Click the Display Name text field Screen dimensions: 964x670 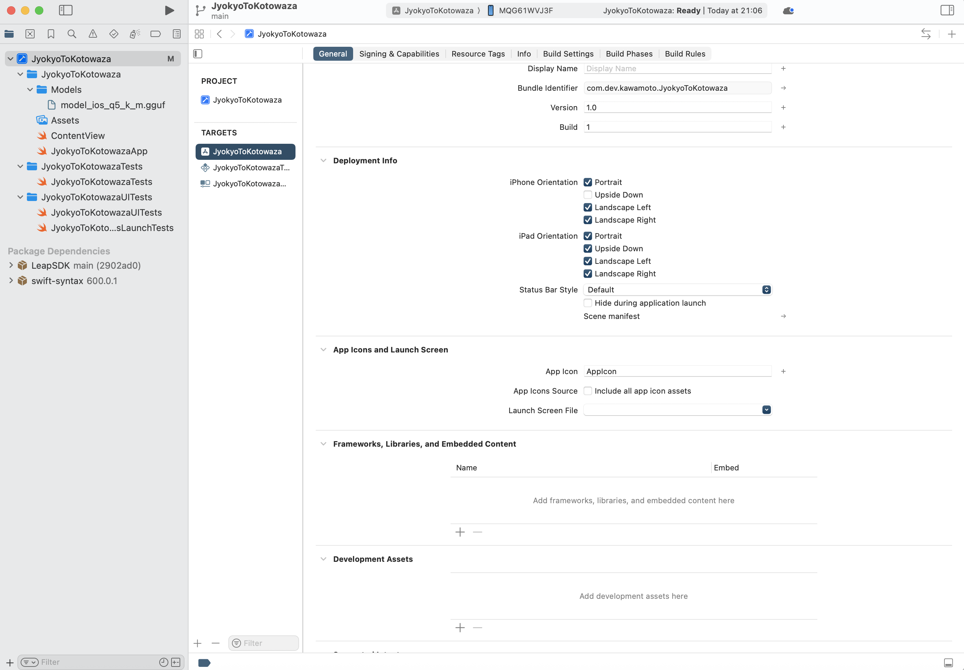(677, 68)
